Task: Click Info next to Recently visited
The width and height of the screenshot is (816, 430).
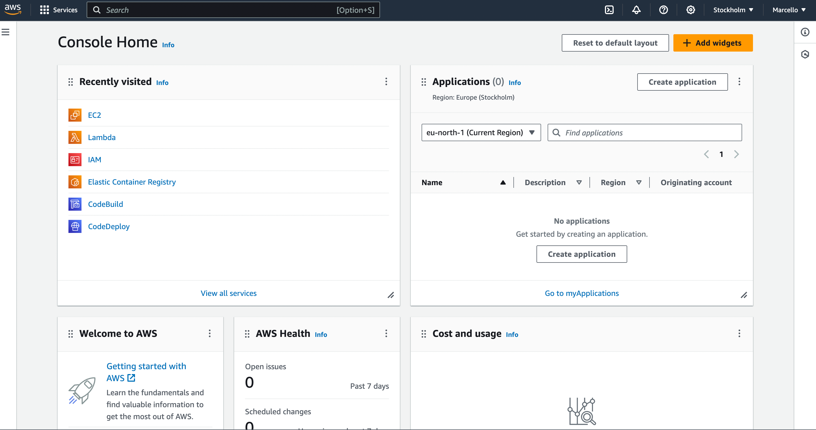Action: click(162, 83)
